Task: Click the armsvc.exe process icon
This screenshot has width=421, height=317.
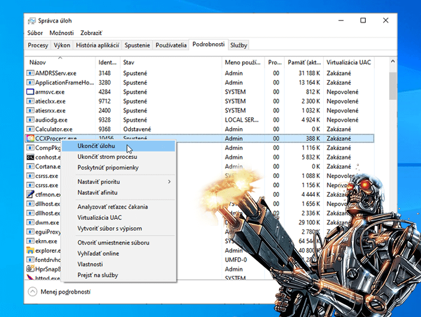Action: pyautogui.click(x=30, y=92)
